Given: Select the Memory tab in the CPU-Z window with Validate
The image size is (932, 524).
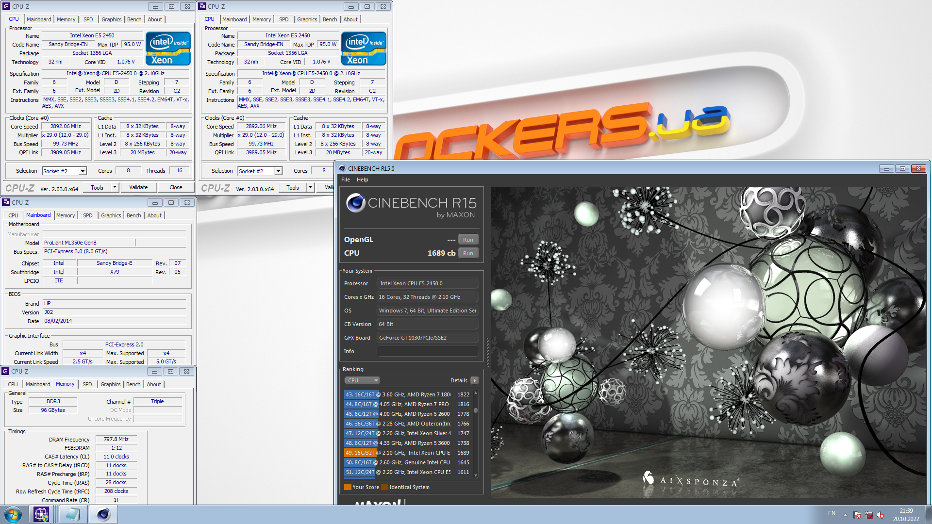Looking at the screenshot, I should [66, 19].
